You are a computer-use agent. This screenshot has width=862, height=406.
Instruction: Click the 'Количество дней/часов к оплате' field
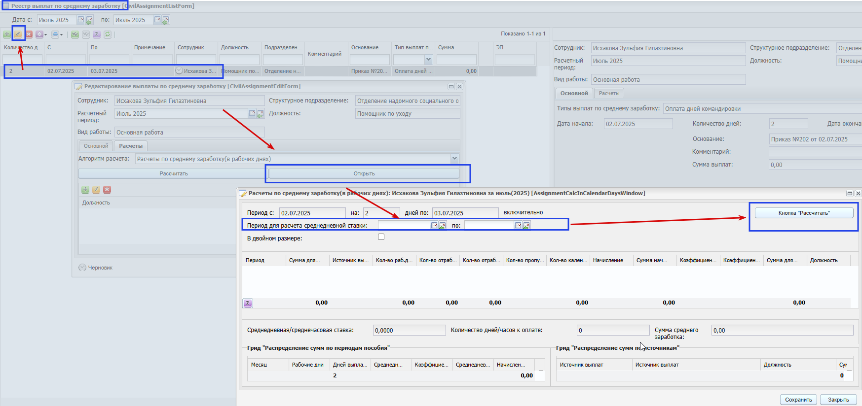[x=613, y=330]
